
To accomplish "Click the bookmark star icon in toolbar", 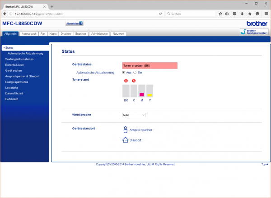I will click(220, 14).
